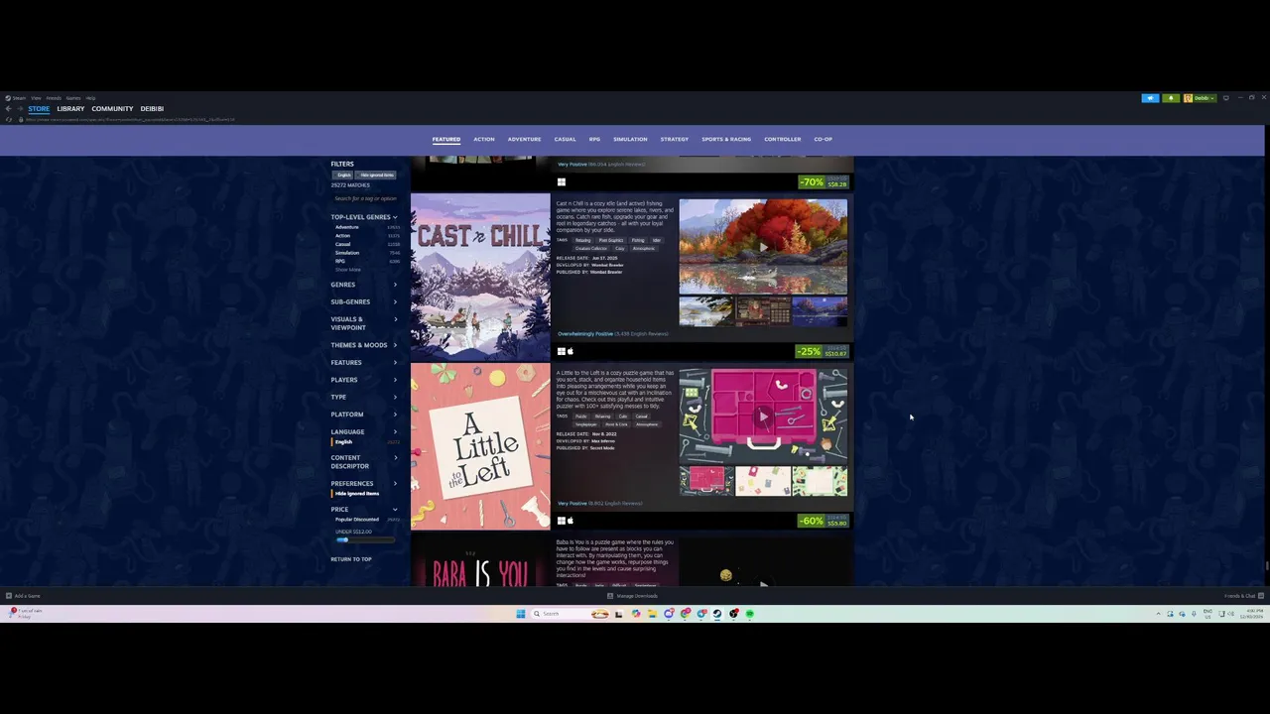This screenshot has height=714, width=1270.
Task: Open Steam notifications bell
Action: click(1171, 98)
